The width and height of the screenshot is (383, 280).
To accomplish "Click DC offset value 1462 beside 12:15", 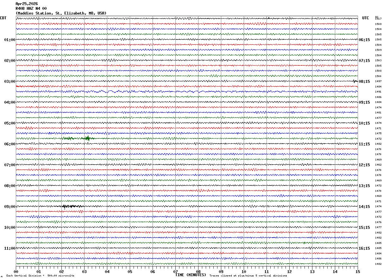I will [x=378, y=165].
